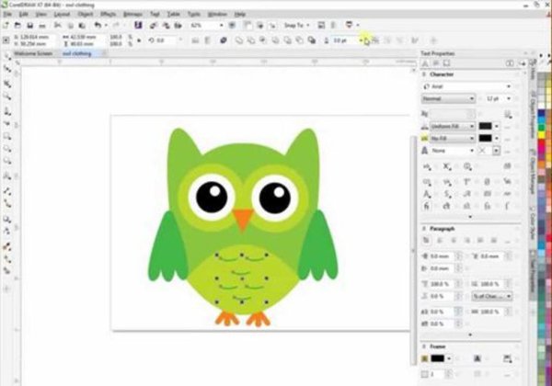
Task: Click the Print icon
Action: [42, 26]
